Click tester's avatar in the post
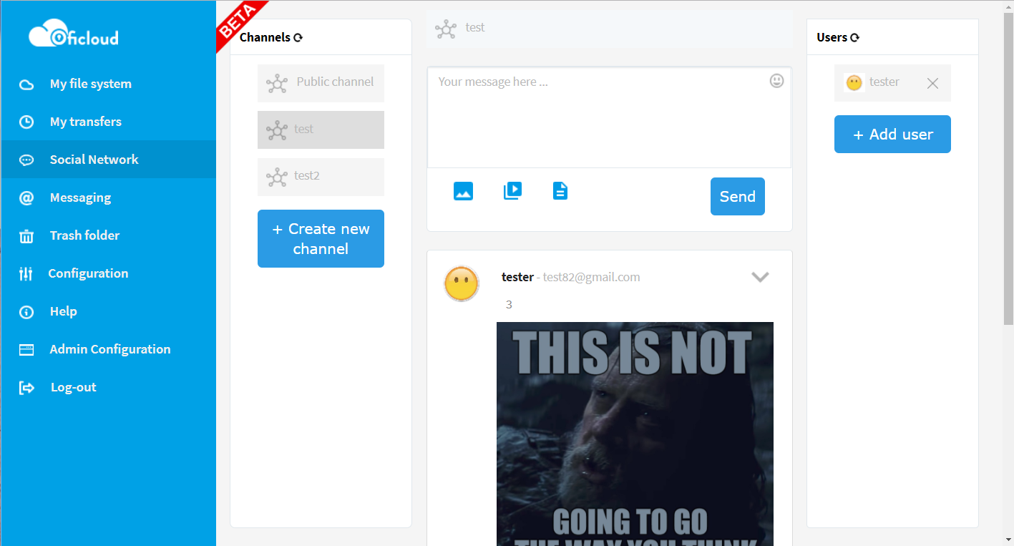 [462, 283]
